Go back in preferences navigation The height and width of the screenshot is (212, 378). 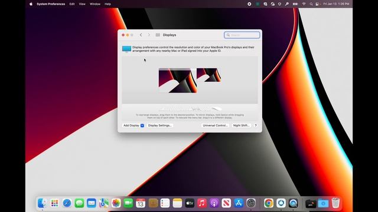141,35
